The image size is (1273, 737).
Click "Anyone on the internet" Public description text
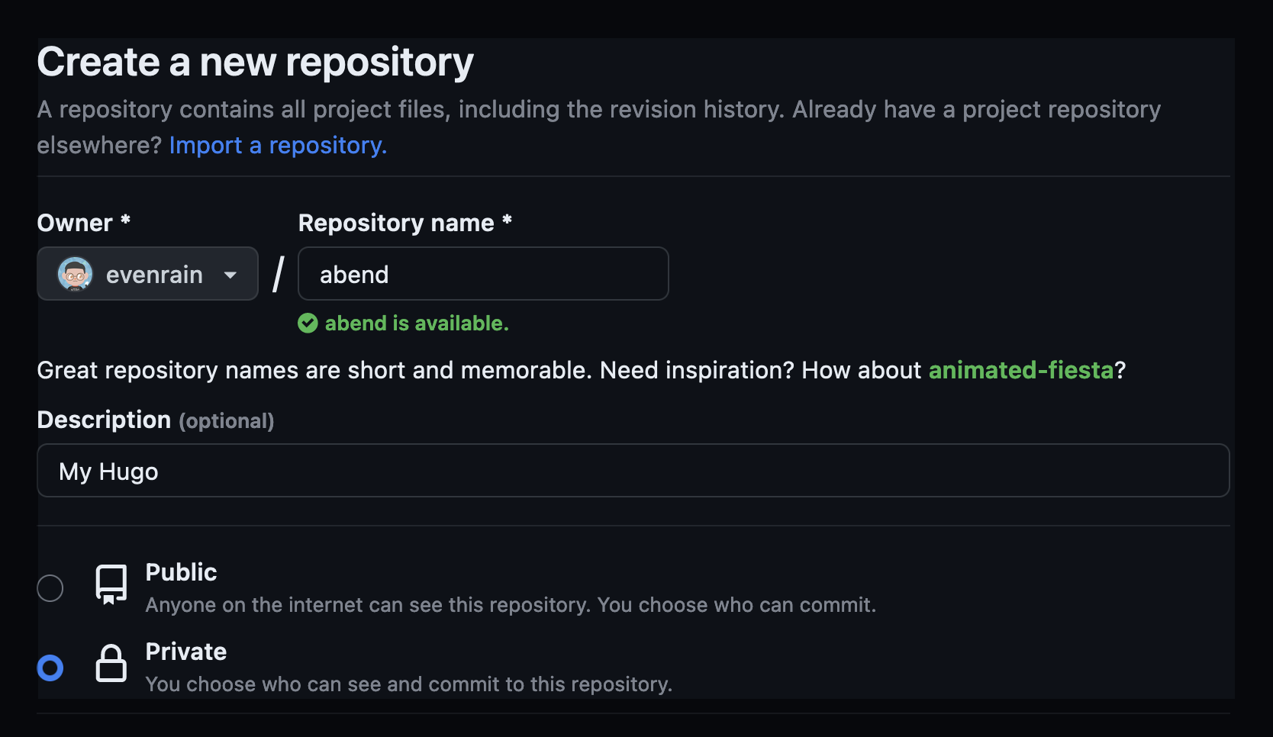point(510,605)
